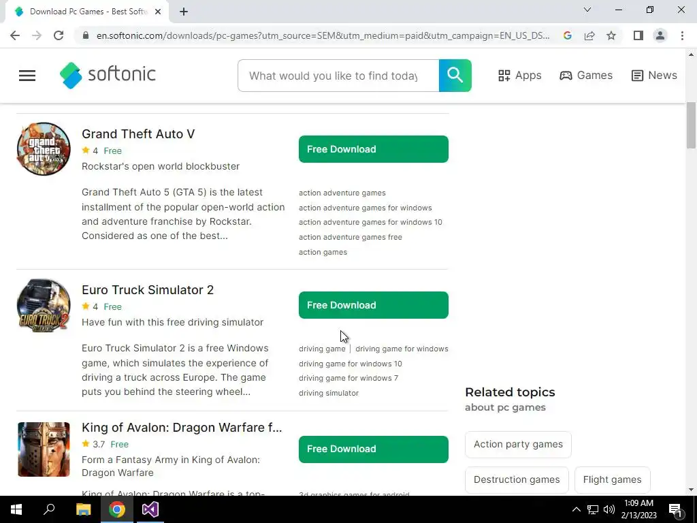The width and height of the screenshot is (697, 523).
Task: Reload the current page
Action: coord(59,35)
